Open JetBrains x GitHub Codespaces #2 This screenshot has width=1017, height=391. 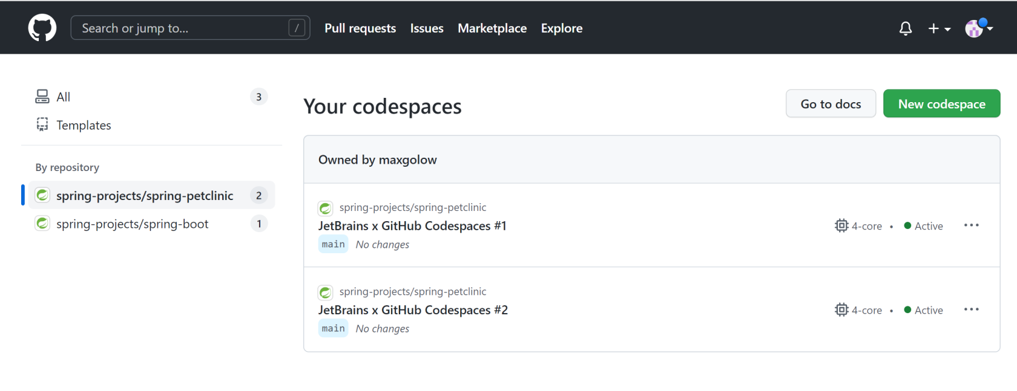413,310
